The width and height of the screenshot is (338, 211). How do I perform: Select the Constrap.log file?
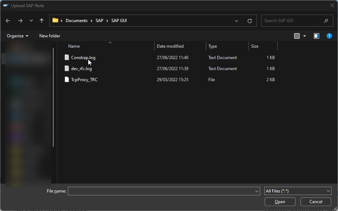83,58
